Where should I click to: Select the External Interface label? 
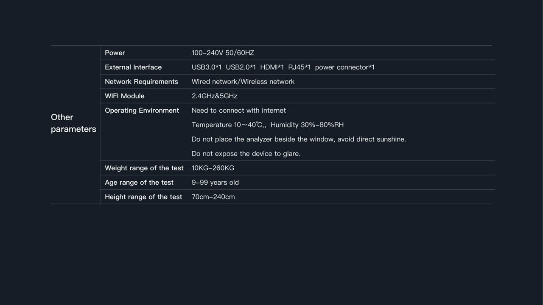(133, 67)
